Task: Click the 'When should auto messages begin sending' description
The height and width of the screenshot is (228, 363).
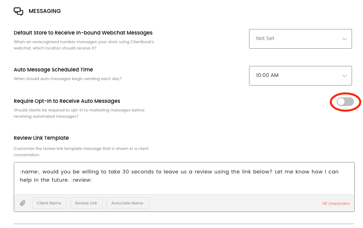Action: (x=68, y=79)
